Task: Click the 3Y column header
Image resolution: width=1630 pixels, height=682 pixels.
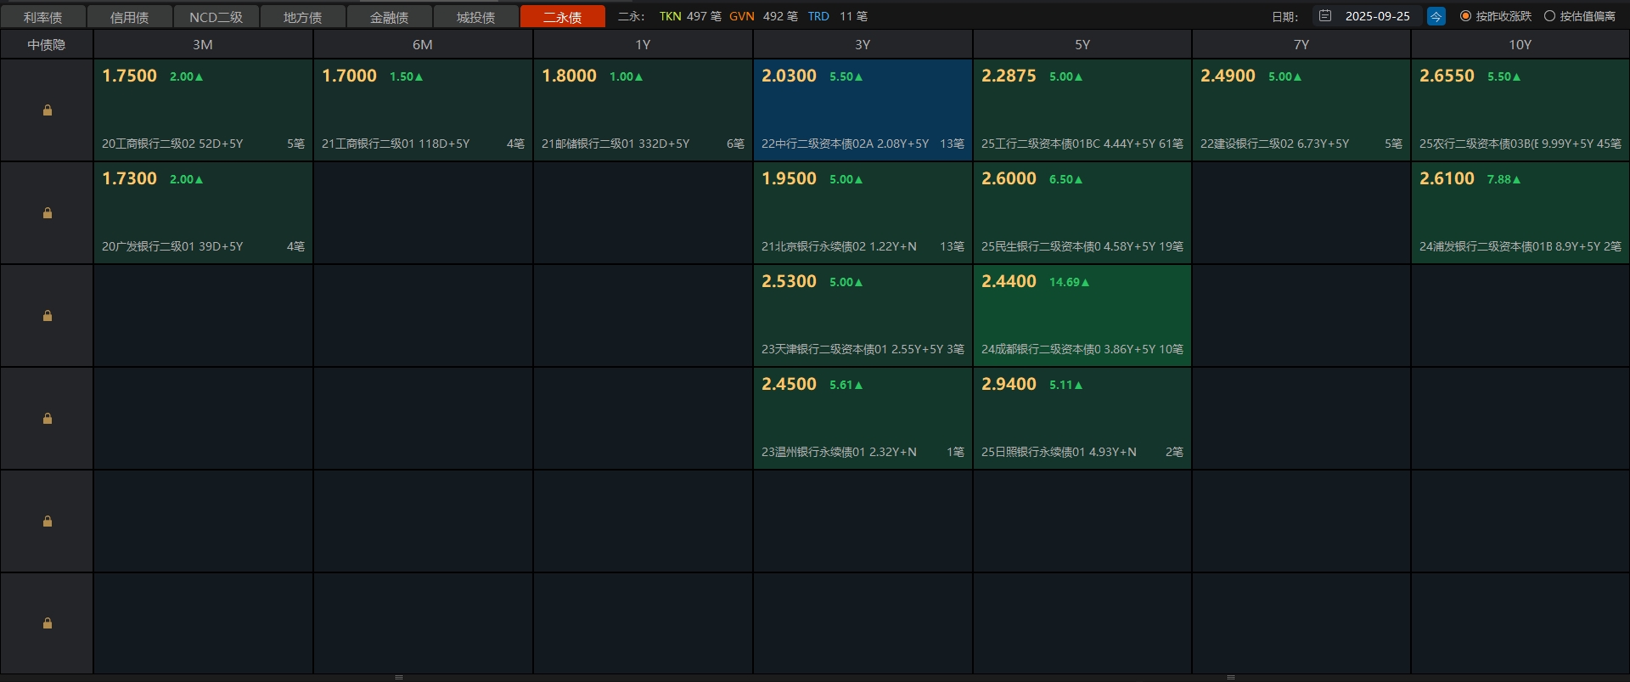Action: point(862,45)
